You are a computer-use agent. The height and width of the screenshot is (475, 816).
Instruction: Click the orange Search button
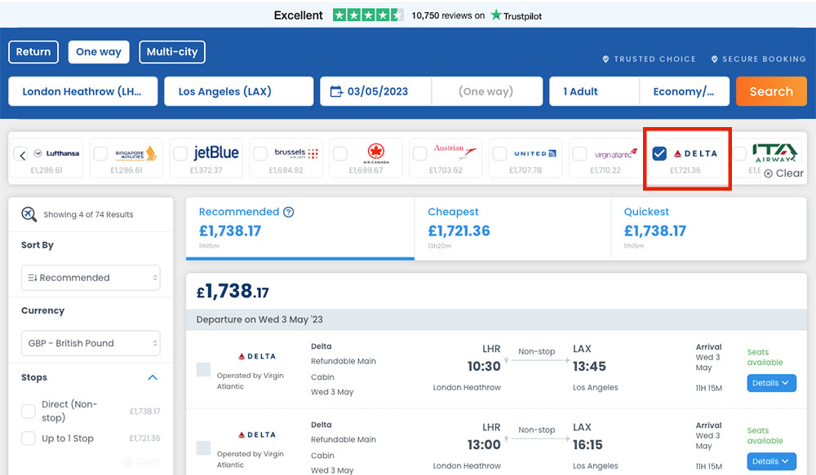(771, 91)
